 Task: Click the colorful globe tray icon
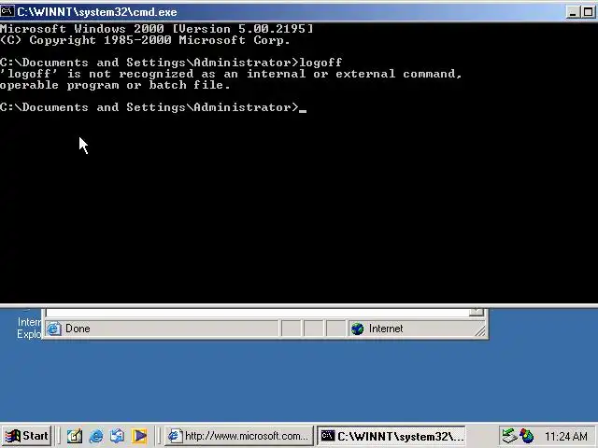click(x=526, y=436)
